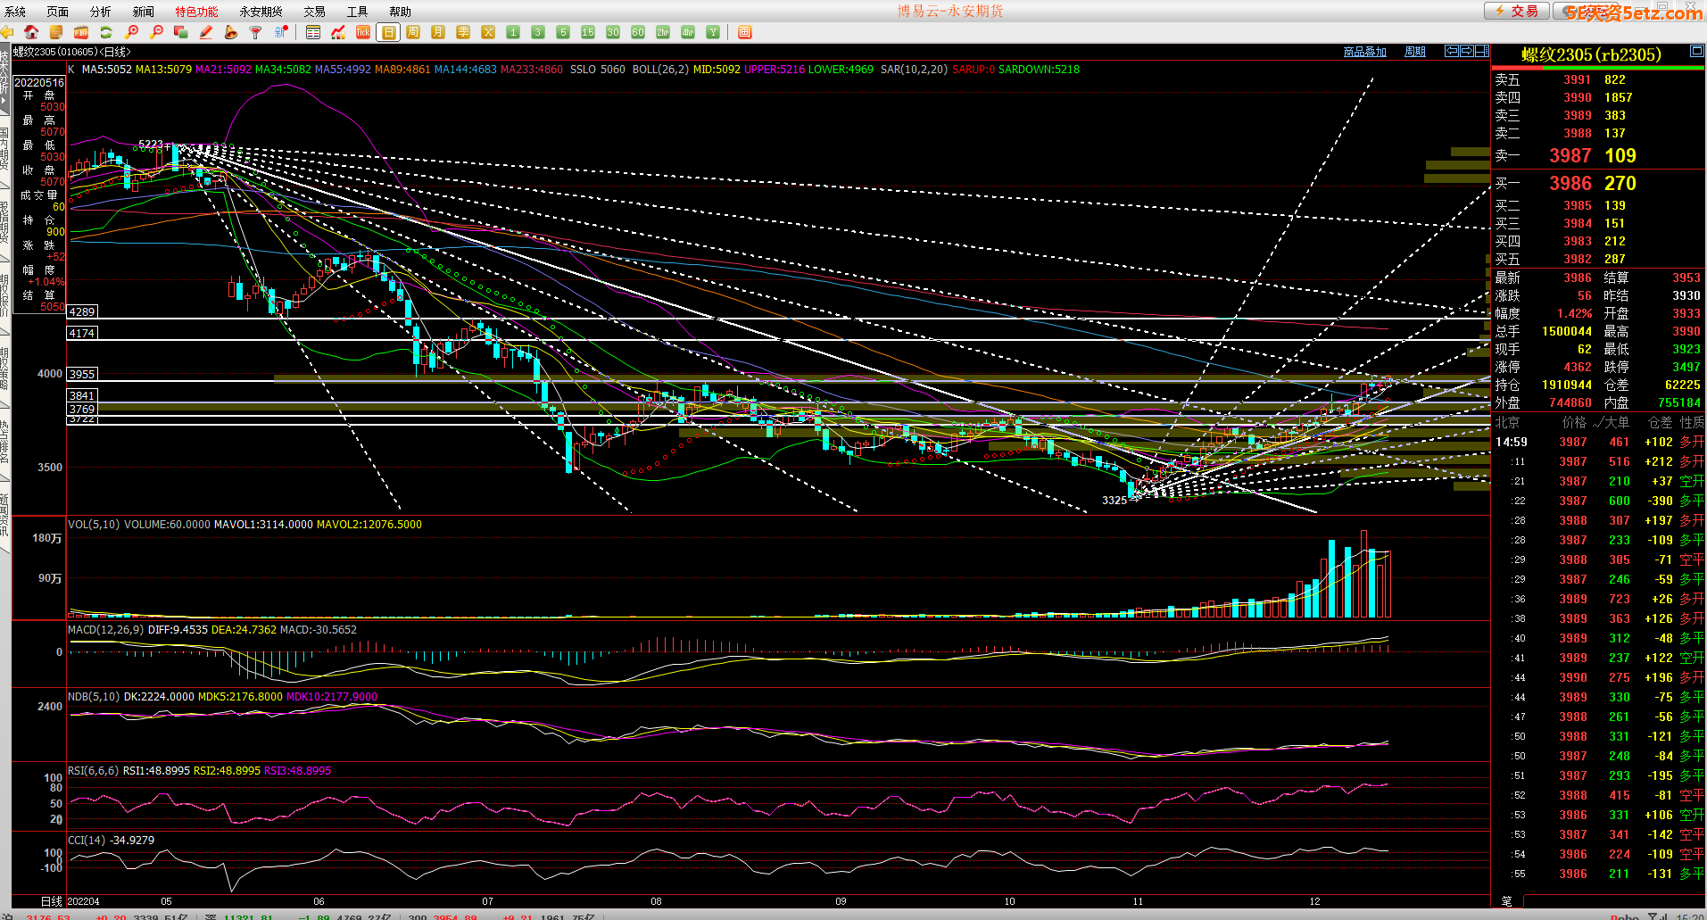Open the 系统 menu

point(15,12)
